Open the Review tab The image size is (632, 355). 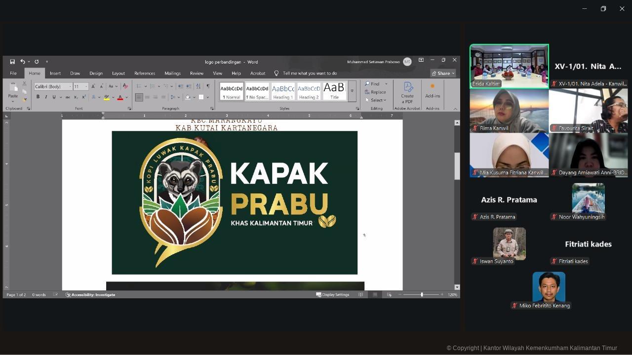point(197,73)
